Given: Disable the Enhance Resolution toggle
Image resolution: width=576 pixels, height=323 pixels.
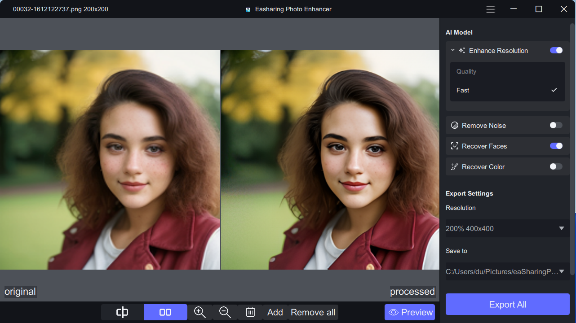Looking at the screenshot, I should (556, 51).
